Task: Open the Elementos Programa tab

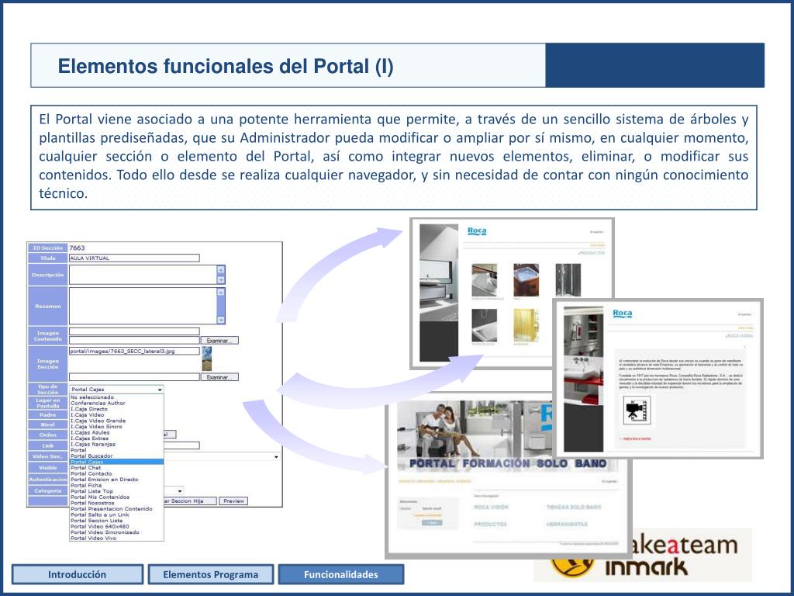Action: click(211, 574)
